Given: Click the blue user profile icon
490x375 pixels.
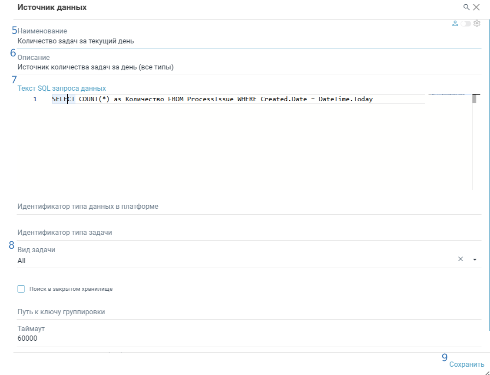Looking at the screenshot, I should pos(455,23).
